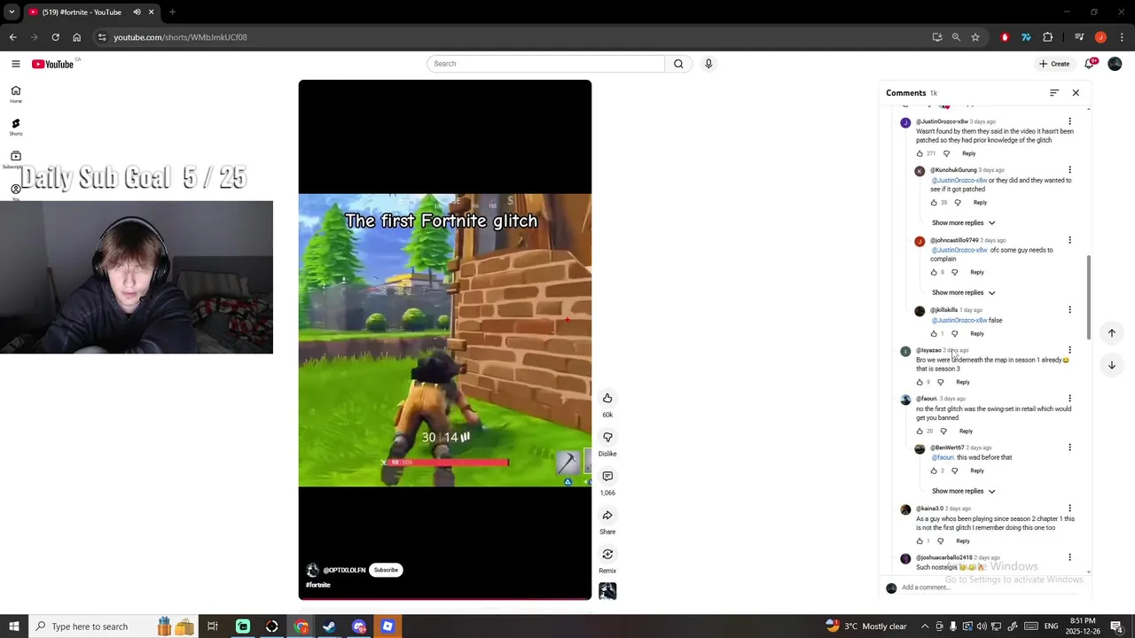Open options menu for JustinOrozco-x8w comment
Screen dimensions: 1135x638
pyautogui.click(x=1069, y=121)
